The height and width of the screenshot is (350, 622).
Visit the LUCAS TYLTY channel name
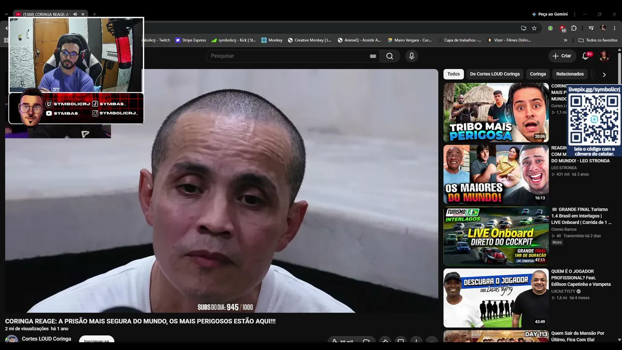563,291
